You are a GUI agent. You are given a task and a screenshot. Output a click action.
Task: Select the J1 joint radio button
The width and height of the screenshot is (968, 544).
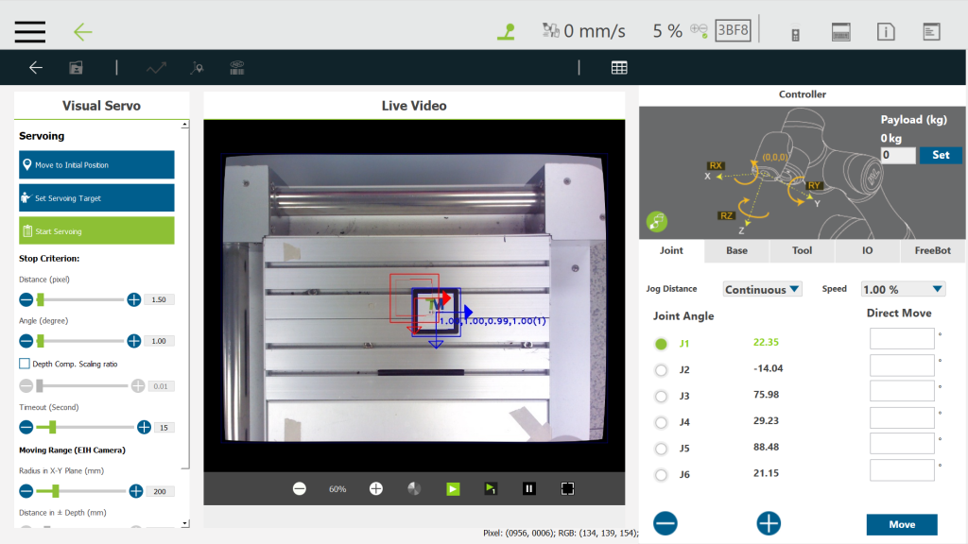click(661, 344)
